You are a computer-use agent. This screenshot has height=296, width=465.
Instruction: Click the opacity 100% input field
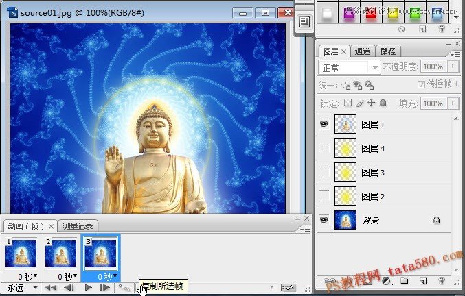click(x=434, y=66)
